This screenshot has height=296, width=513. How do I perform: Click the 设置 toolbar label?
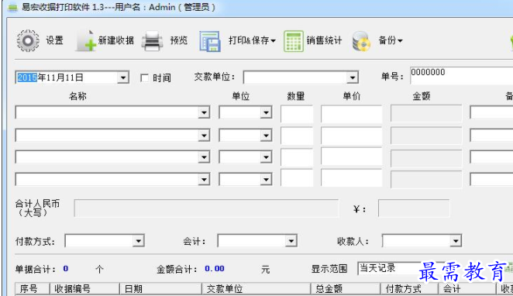click(54, 40)
